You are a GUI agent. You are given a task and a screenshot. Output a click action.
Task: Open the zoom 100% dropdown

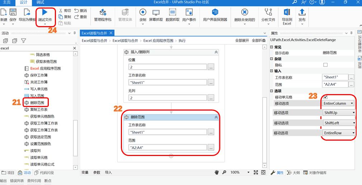pyautogui.click(x=248, y=172)
